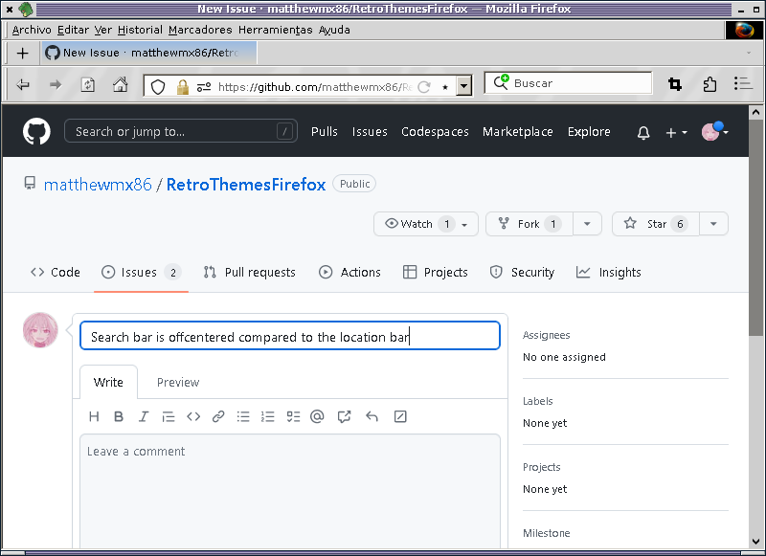Viewport: 766px width, 556px height.
Task: Open site permissions icon in URL bar
Action: click(x=204, y=87)
